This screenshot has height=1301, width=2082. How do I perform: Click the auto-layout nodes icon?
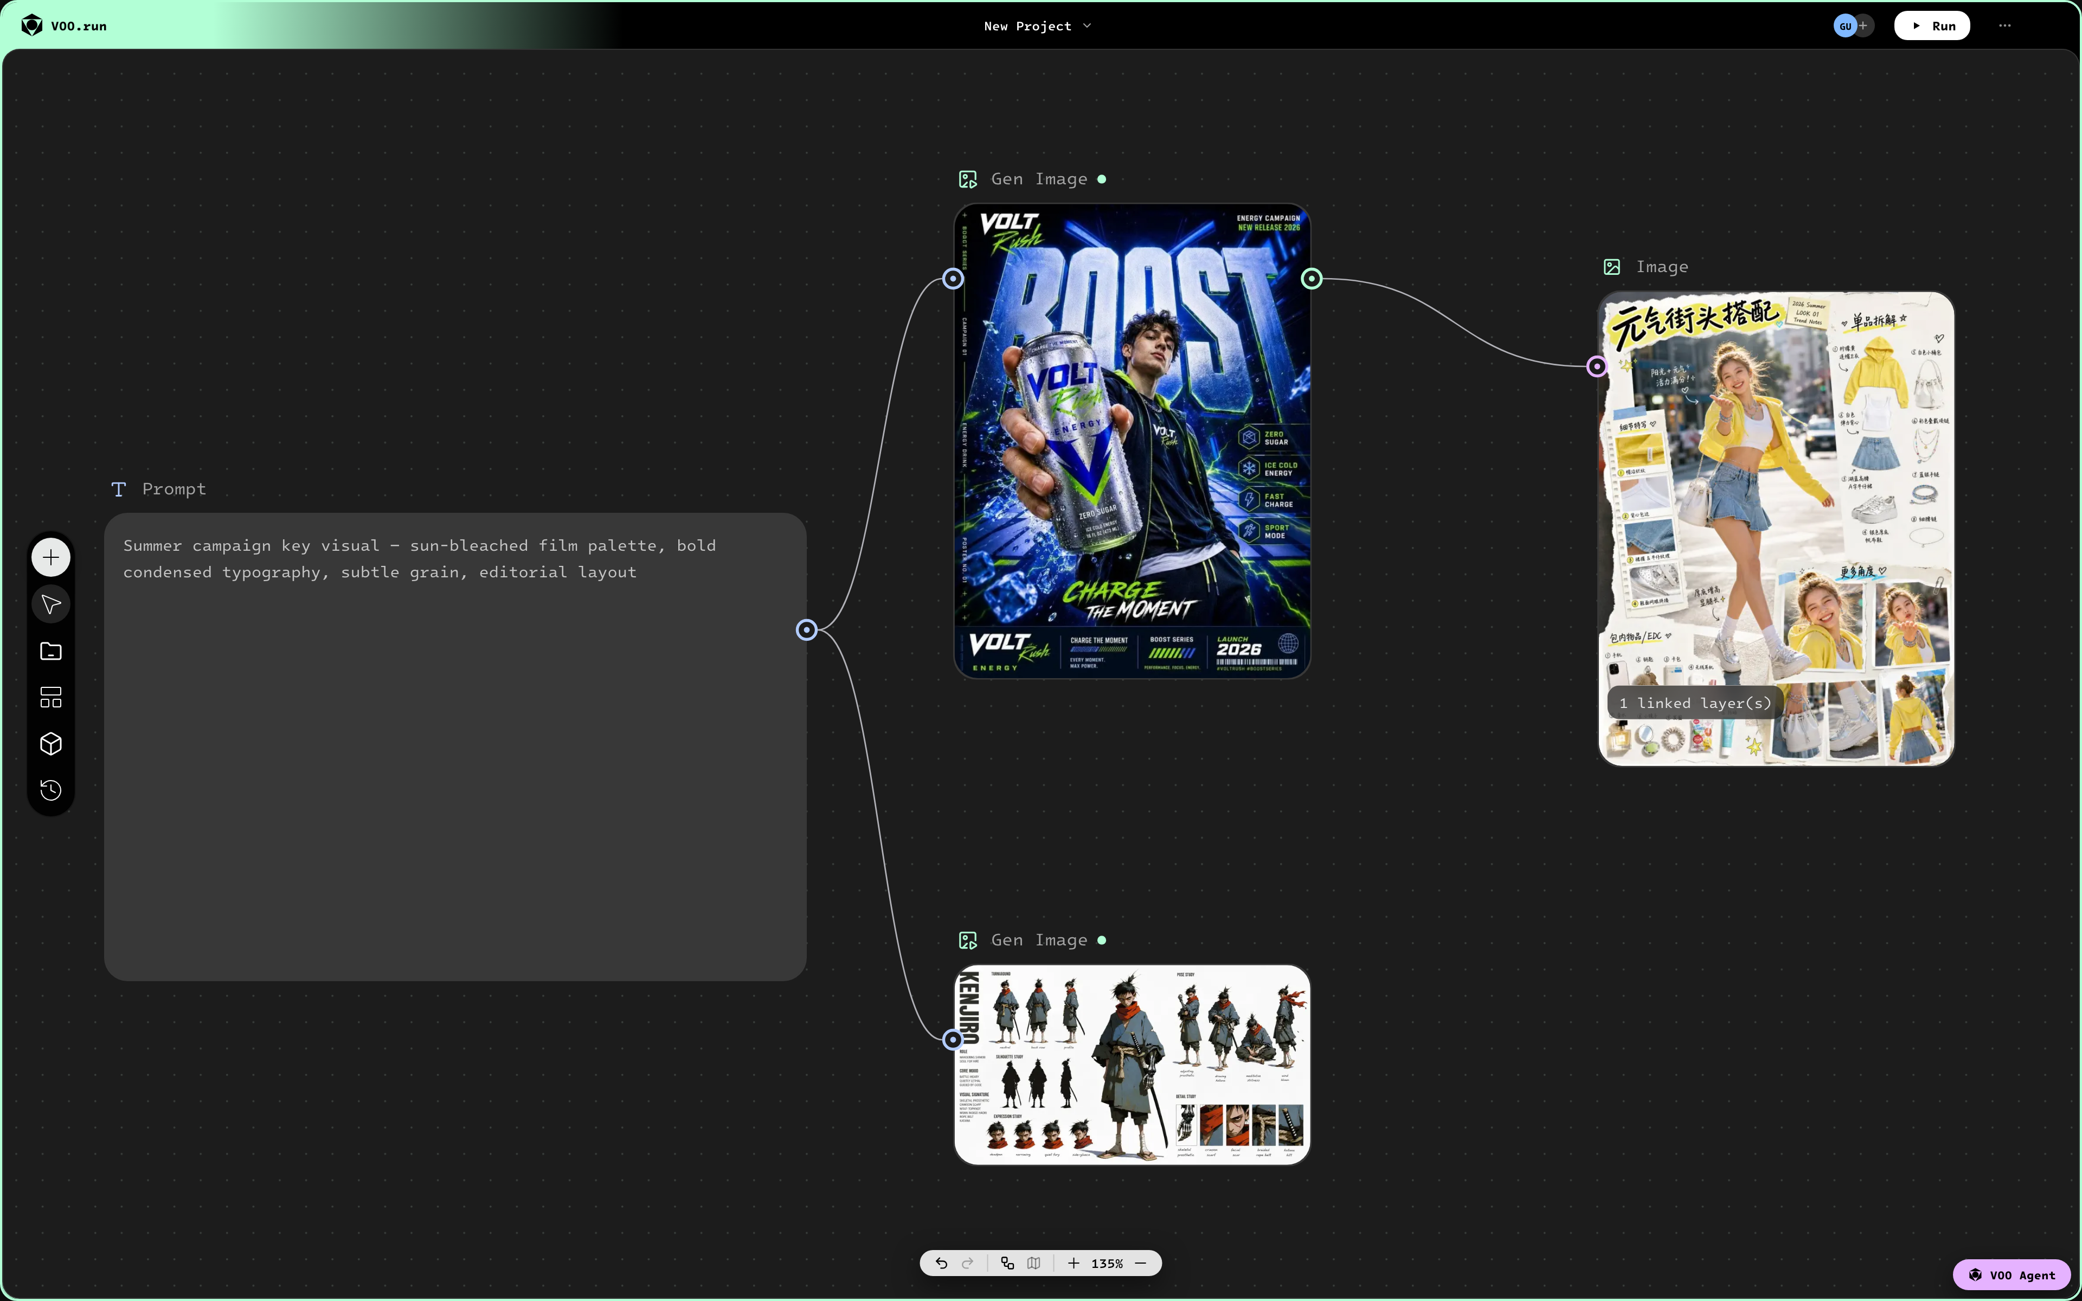click(1007, 1263)
